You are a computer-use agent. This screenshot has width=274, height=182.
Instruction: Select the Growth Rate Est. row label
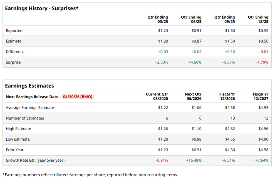[x=35, y=160]
